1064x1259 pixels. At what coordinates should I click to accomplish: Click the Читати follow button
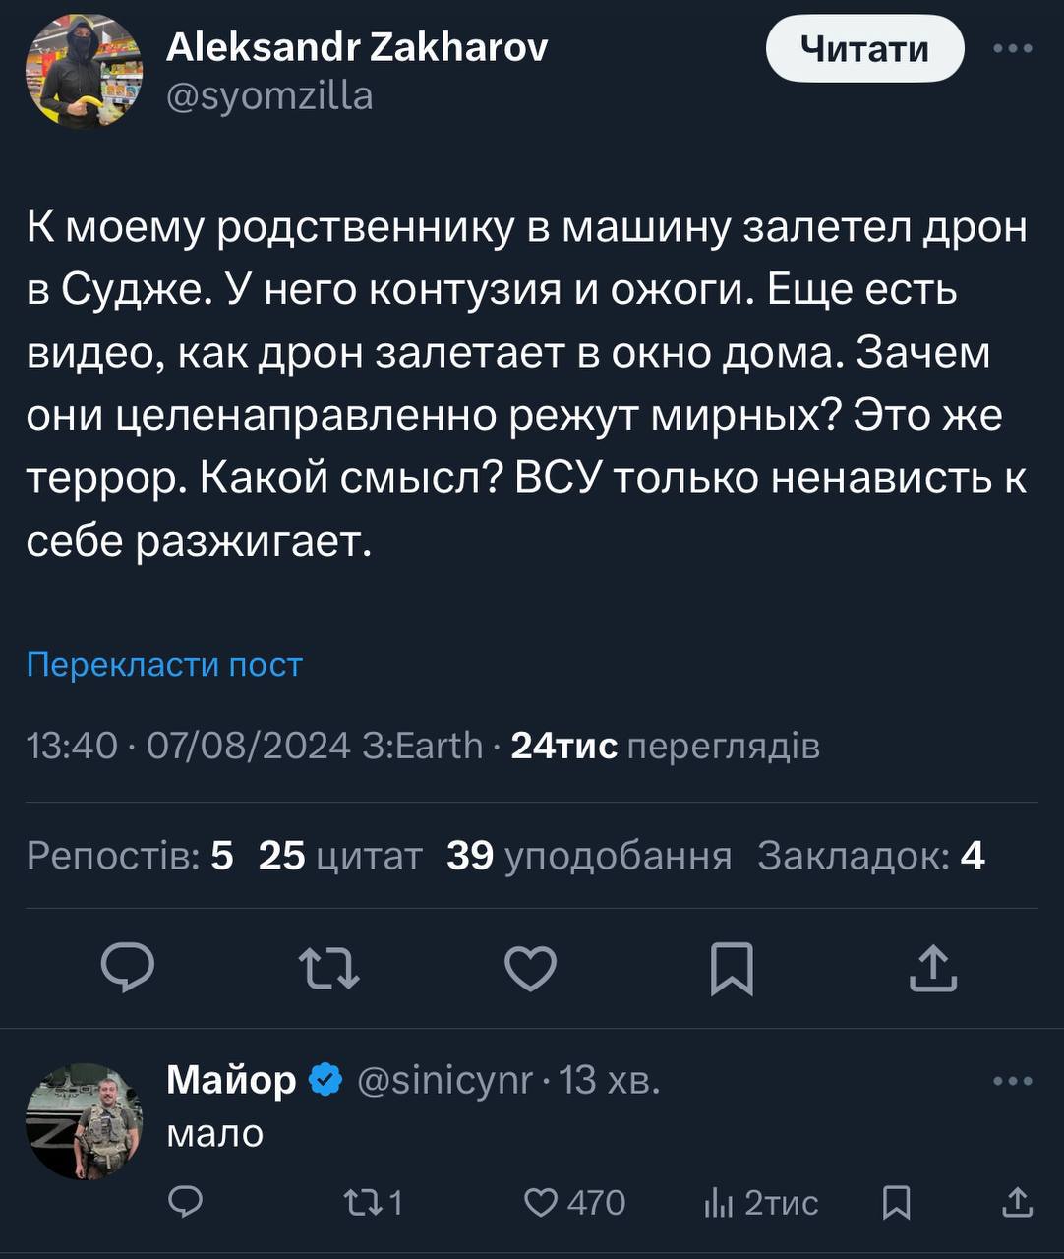click(x=864, y=48)
